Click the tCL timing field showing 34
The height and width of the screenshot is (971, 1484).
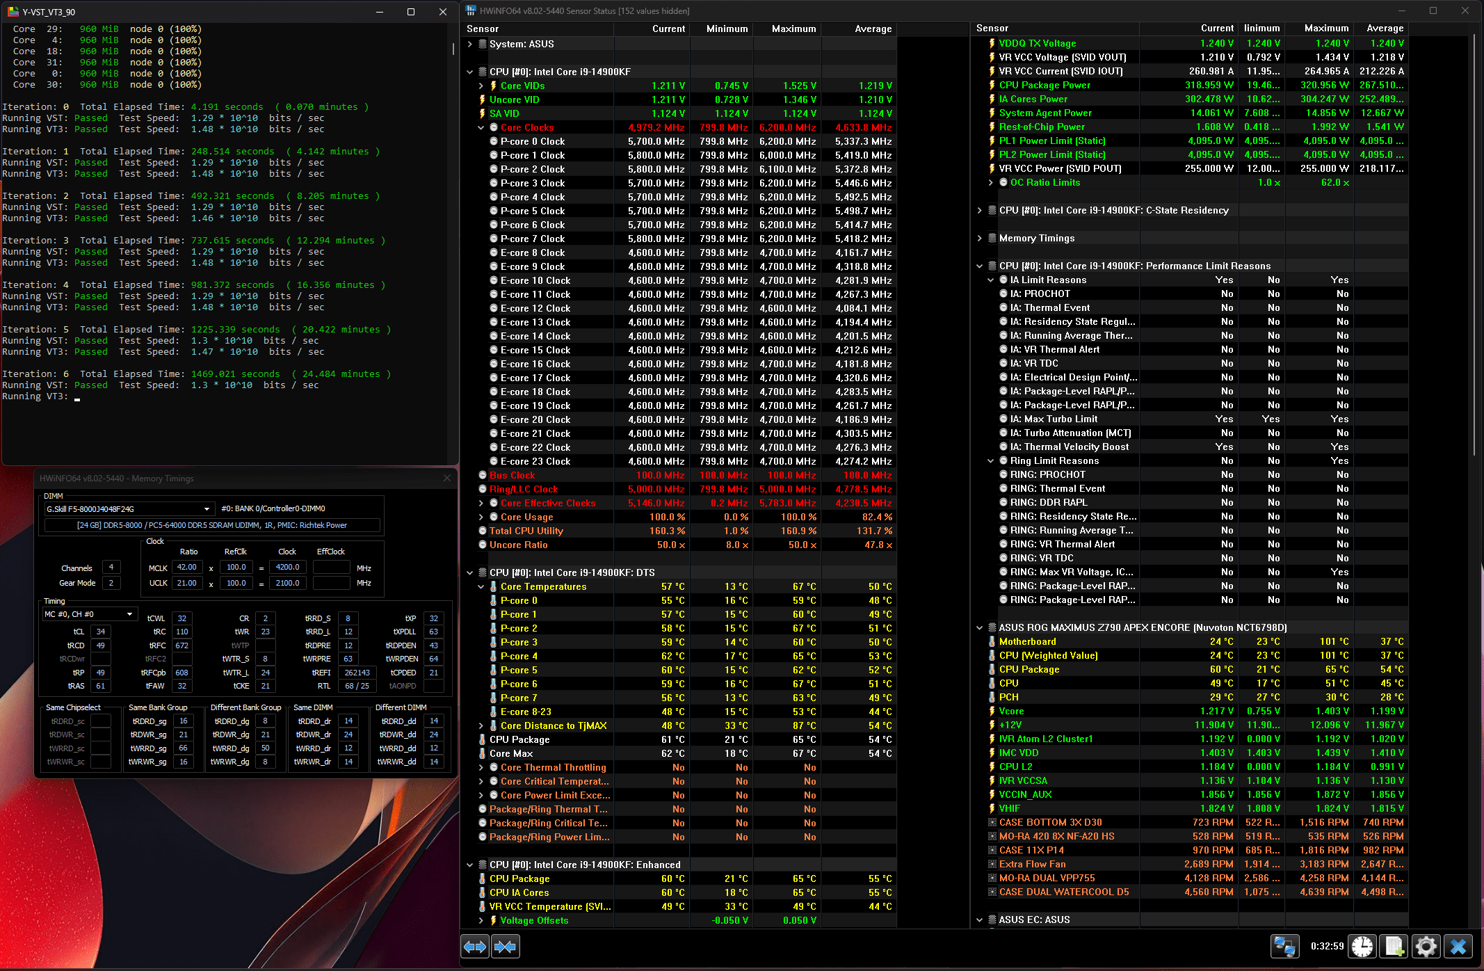[101, 632]
